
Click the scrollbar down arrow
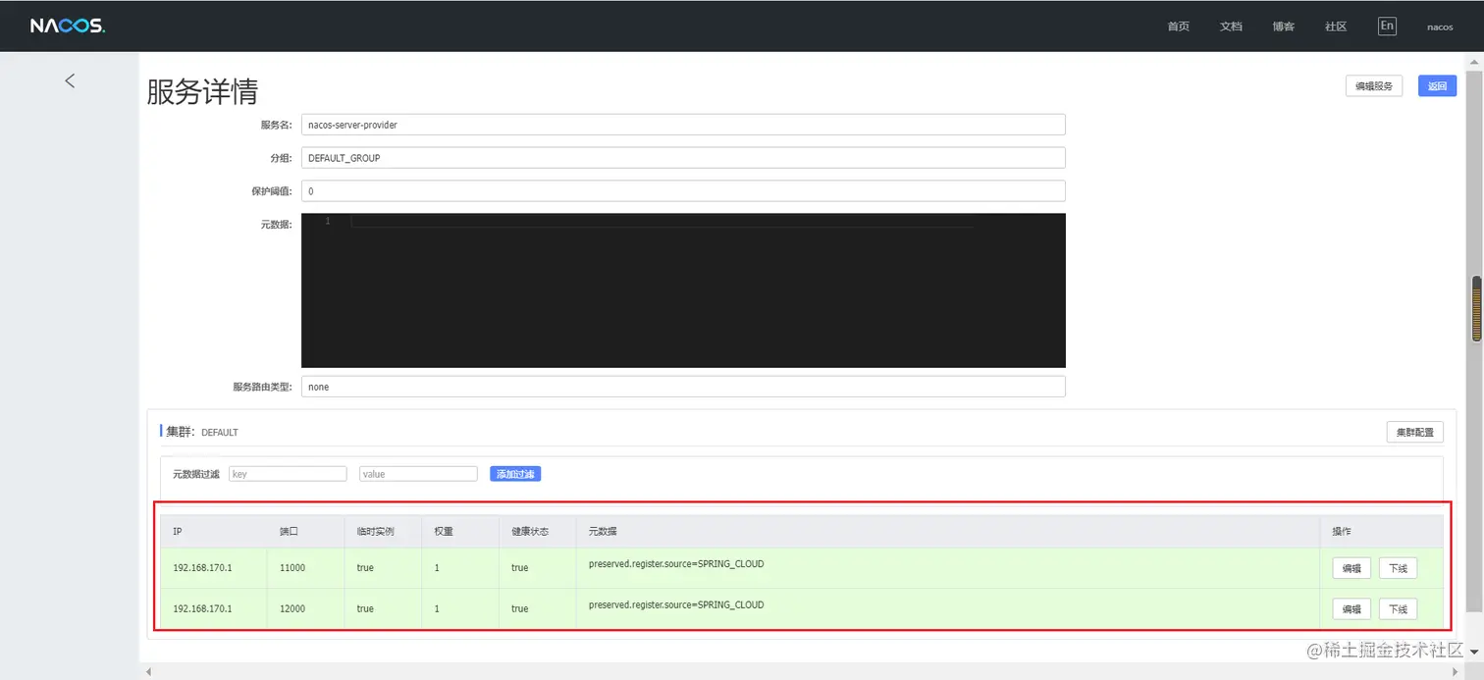click(x=1475, y=652)
